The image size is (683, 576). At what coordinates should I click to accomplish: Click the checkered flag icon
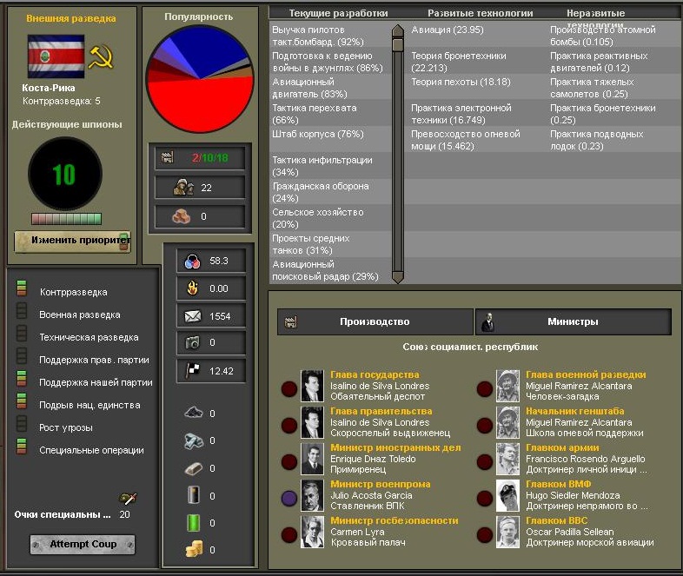[193, 370]
